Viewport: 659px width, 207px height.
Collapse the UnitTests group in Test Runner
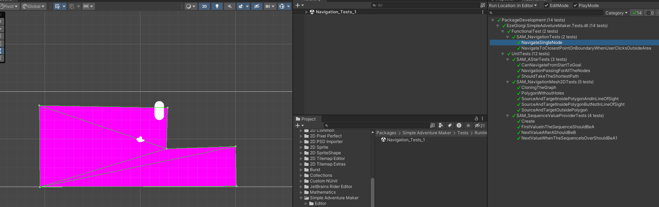click(x=502, y=54)
